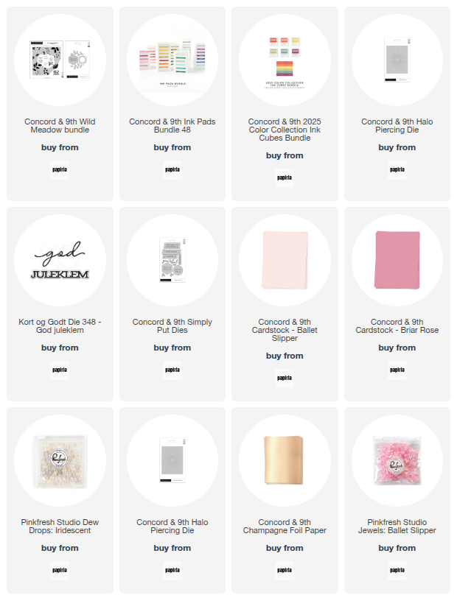Image resolution: width=457 pixels, height=609 pixels.
Task: Click papiria logo under Pinkfresh Jewels Ballet Slipper
Action: tap(397, 571)
